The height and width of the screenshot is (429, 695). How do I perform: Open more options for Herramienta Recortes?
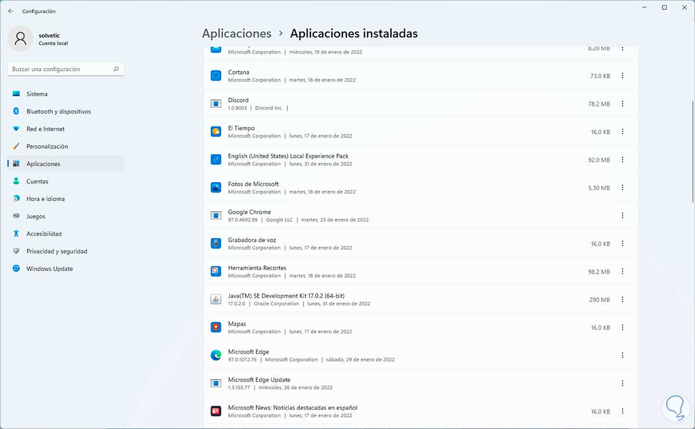tap(623, 271)
